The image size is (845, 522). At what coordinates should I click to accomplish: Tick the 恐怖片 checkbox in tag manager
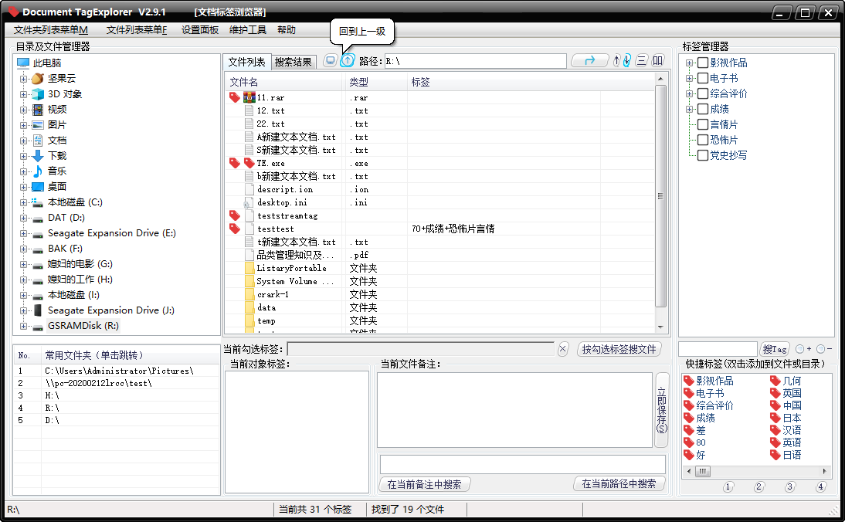(702, 140)
